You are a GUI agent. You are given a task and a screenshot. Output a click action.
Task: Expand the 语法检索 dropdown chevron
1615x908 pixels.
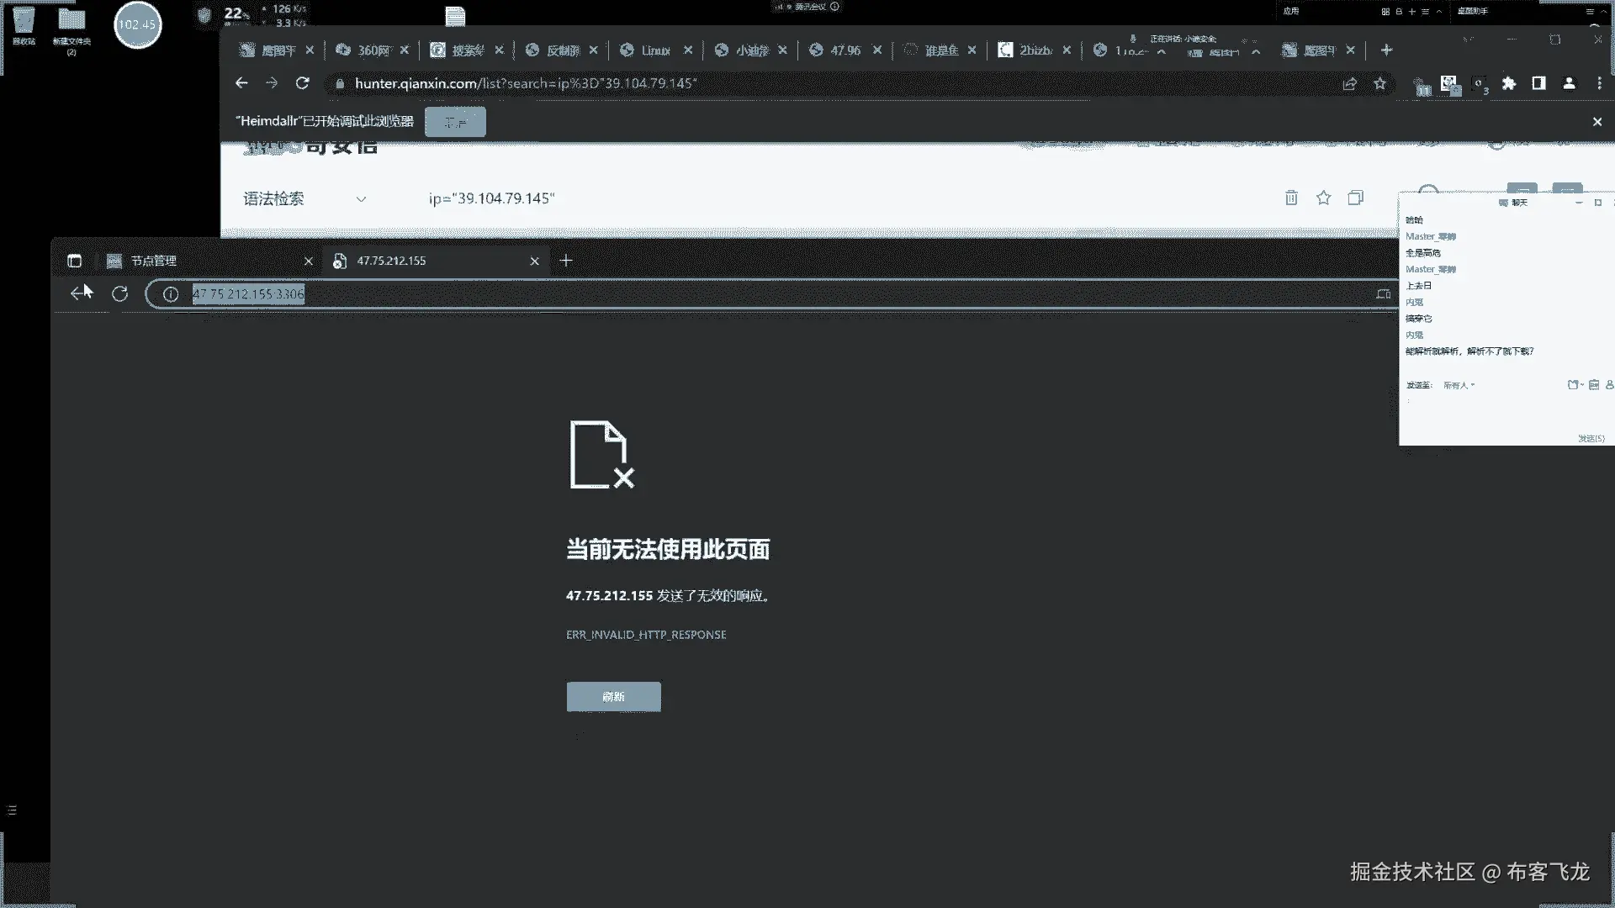click(361, 199)
